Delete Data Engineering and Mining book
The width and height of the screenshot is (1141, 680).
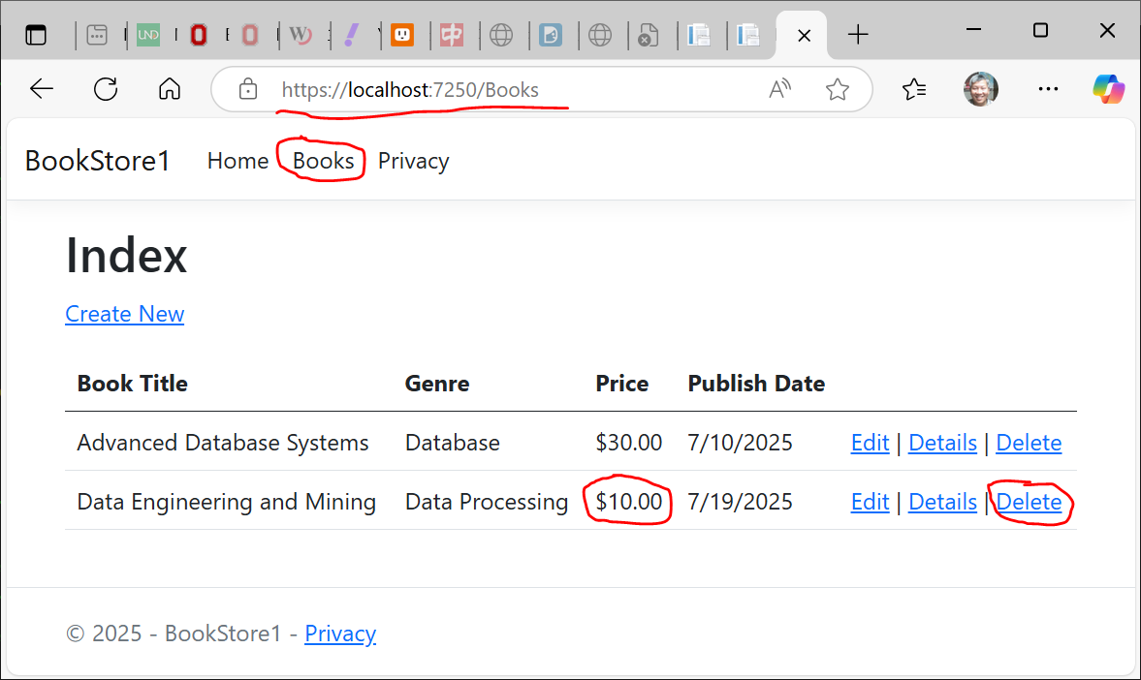tap(1029, 501)
